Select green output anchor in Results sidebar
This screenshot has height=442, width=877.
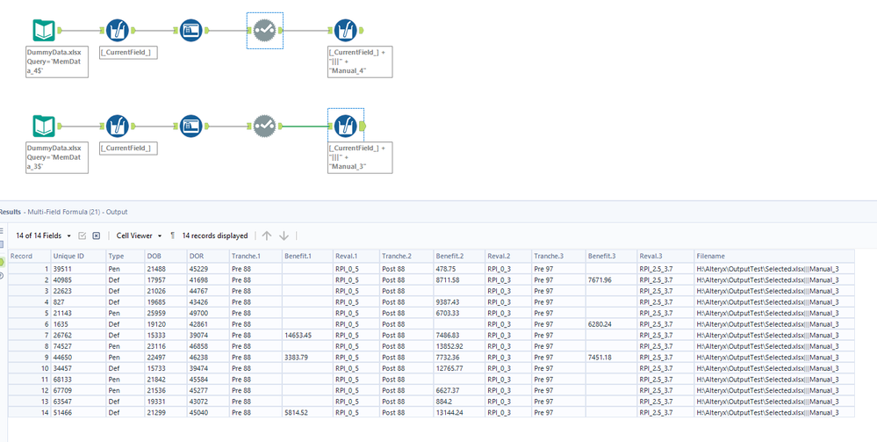(x=2, y=261)
